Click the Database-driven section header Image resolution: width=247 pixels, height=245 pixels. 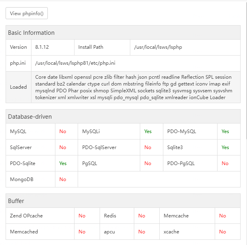pos(30,117)
